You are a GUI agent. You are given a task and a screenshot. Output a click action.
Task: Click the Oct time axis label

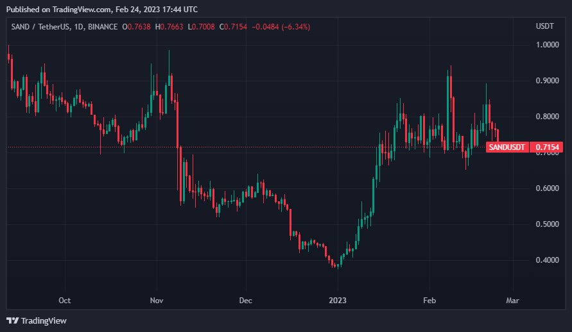click(x=65, y=301)
